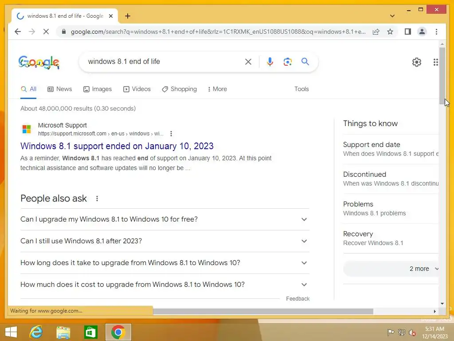Switch to the Shopping tab

pos(179,89)
